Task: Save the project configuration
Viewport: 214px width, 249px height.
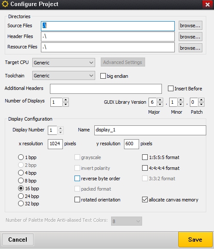Action: [x=195, y=239]
